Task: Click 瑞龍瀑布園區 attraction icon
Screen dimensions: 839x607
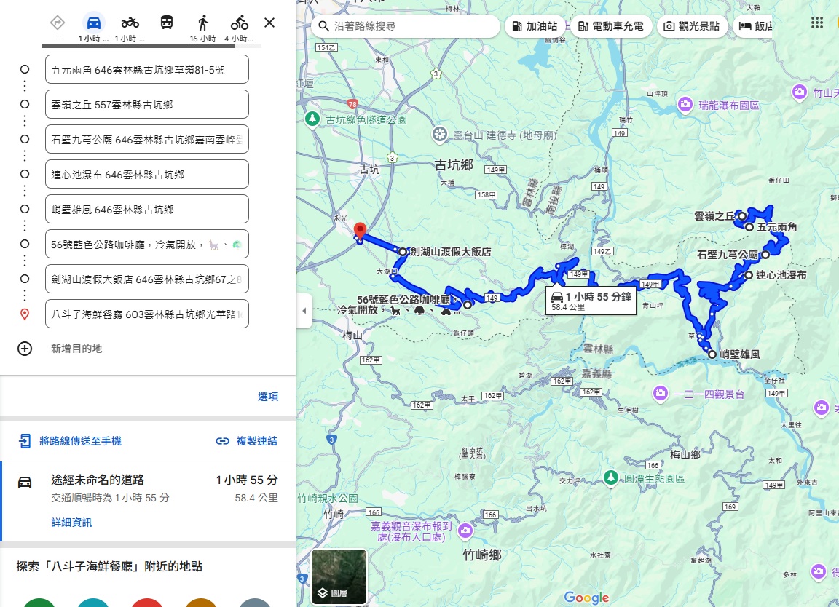Action: (x=685, y=104)
